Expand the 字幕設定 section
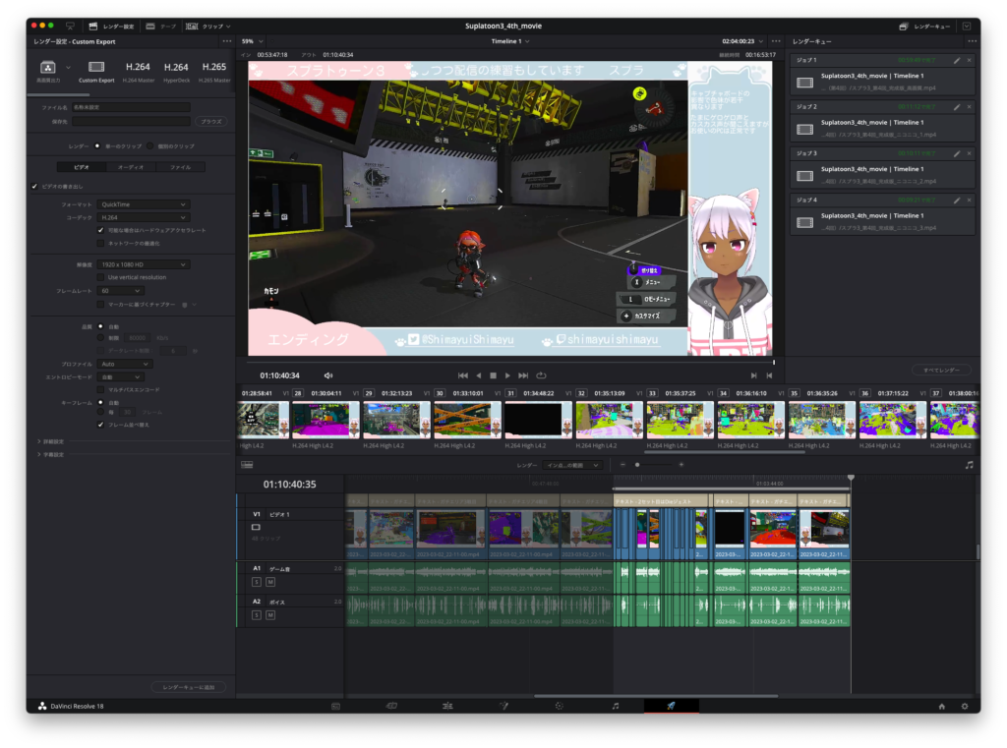Screen dimensions: 1007x748 (50, 454)
